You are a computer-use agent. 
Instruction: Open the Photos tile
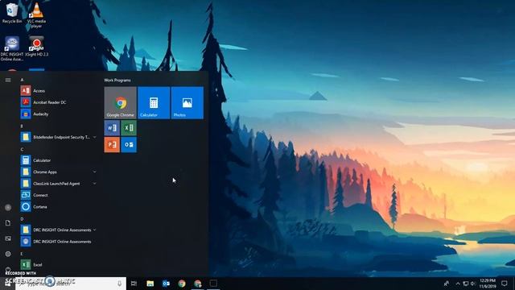(x=187, y=102)
